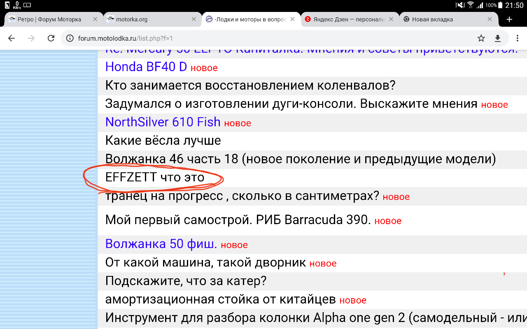This screenshot has width=527, height=329.
Task: Open a new tab with plus icon
Action: [509, 19]
